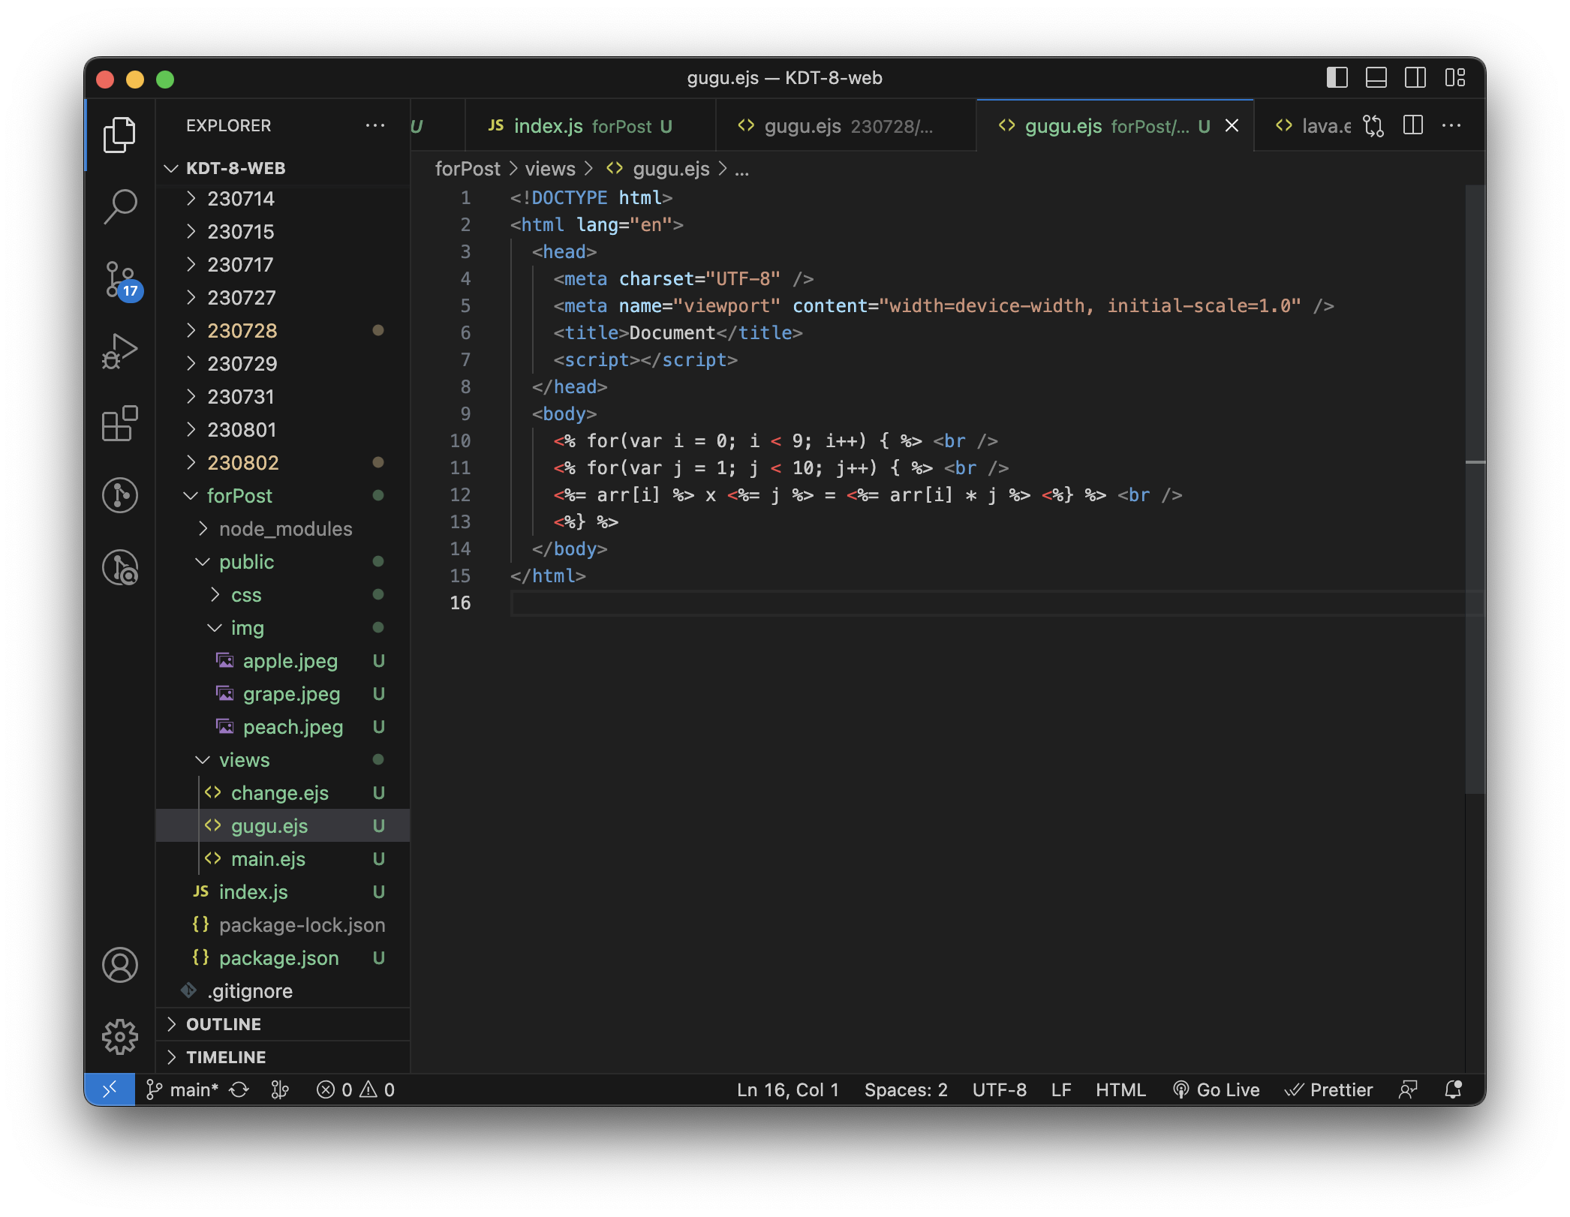
Task: Toggle the bottom panel
Action: (x=1376, y=77)
